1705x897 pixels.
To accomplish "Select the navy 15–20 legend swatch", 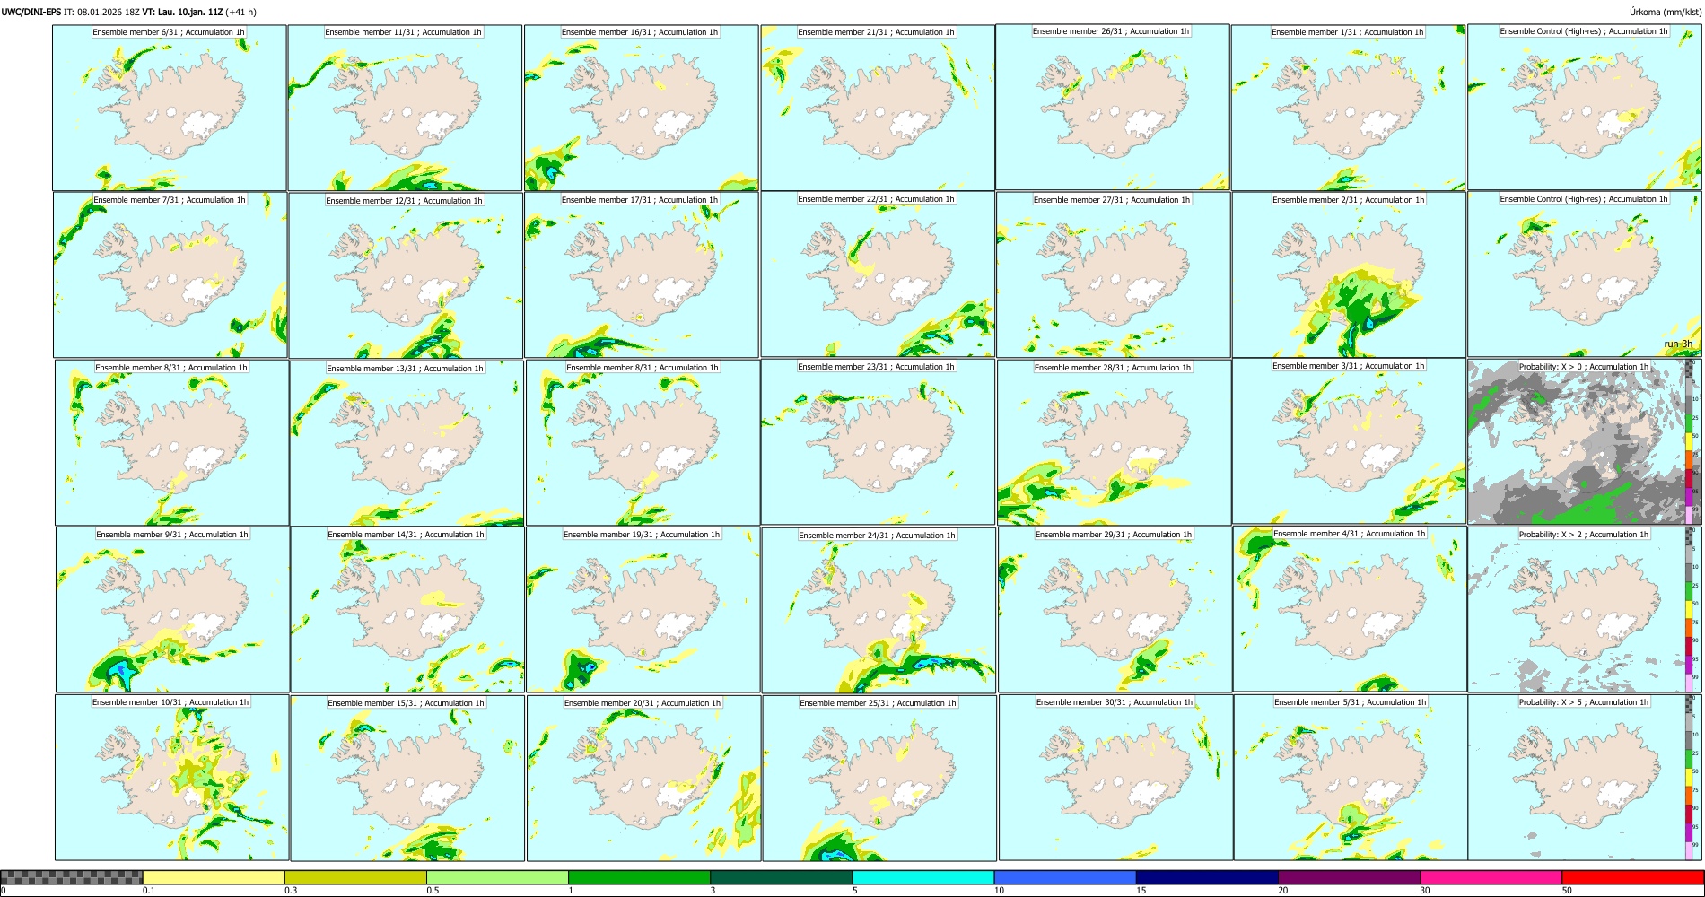I will [x=1207, y=877].
